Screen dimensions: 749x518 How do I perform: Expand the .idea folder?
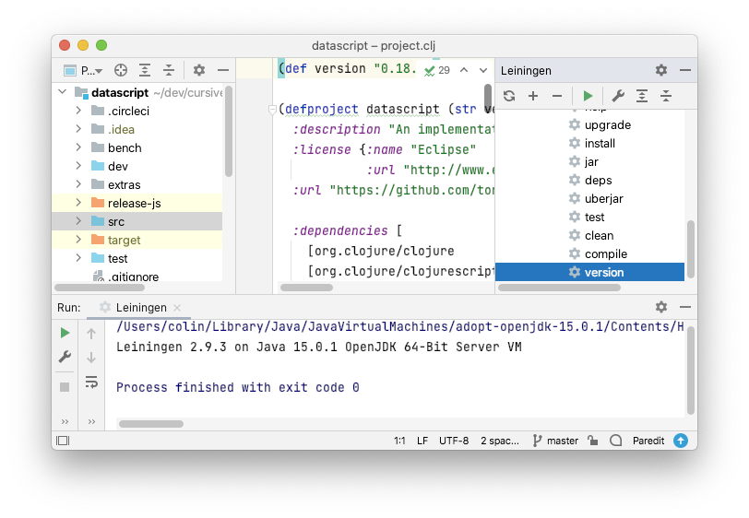(x=78, y=129)
